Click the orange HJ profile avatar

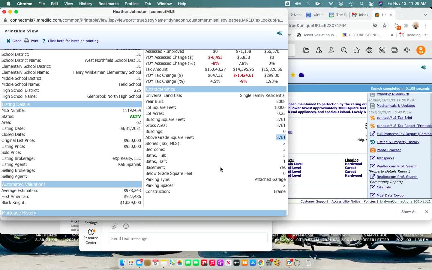[421, 50]
